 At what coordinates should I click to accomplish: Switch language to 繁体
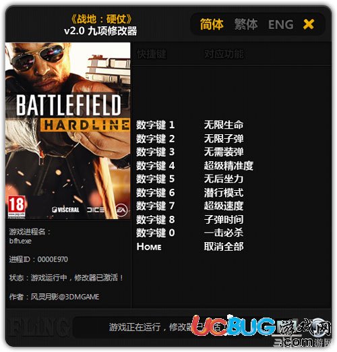(x=246, y=24)
